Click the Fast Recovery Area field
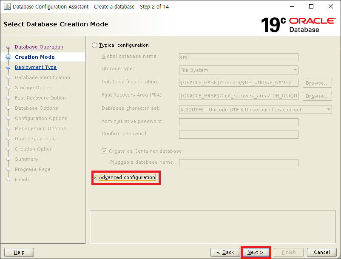The image size is (341, 259). click(239, 96)
